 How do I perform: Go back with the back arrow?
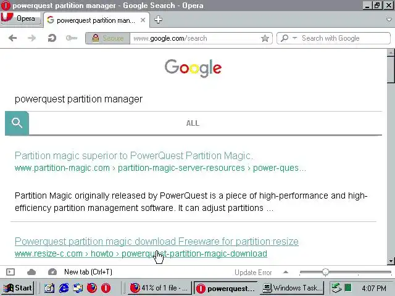tap(12, 38)
